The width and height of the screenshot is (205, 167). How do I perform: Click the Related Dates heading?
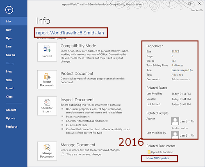[x=157, y=88]
